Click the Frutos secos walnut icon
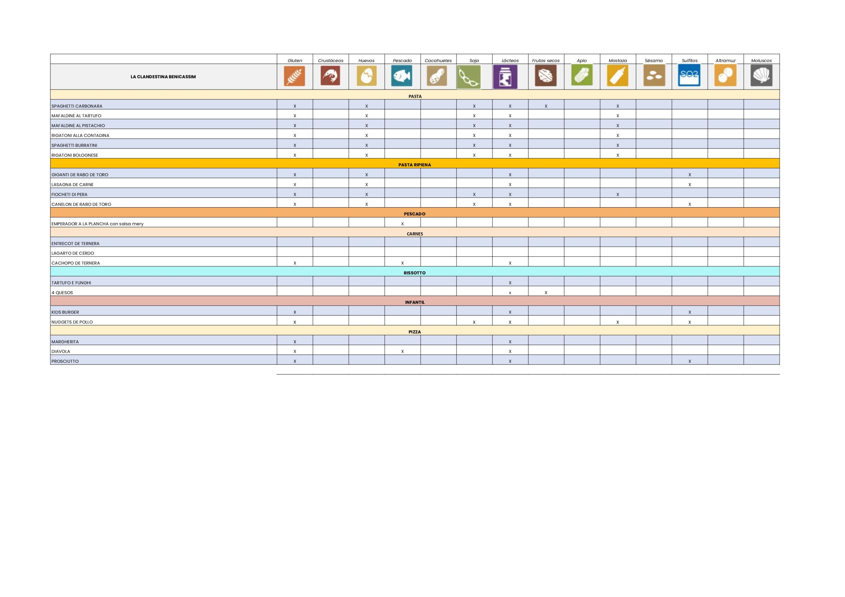Image resolution: width=845 pixels, height=597 pixels. pyautogui.click(x=545, y=76)
